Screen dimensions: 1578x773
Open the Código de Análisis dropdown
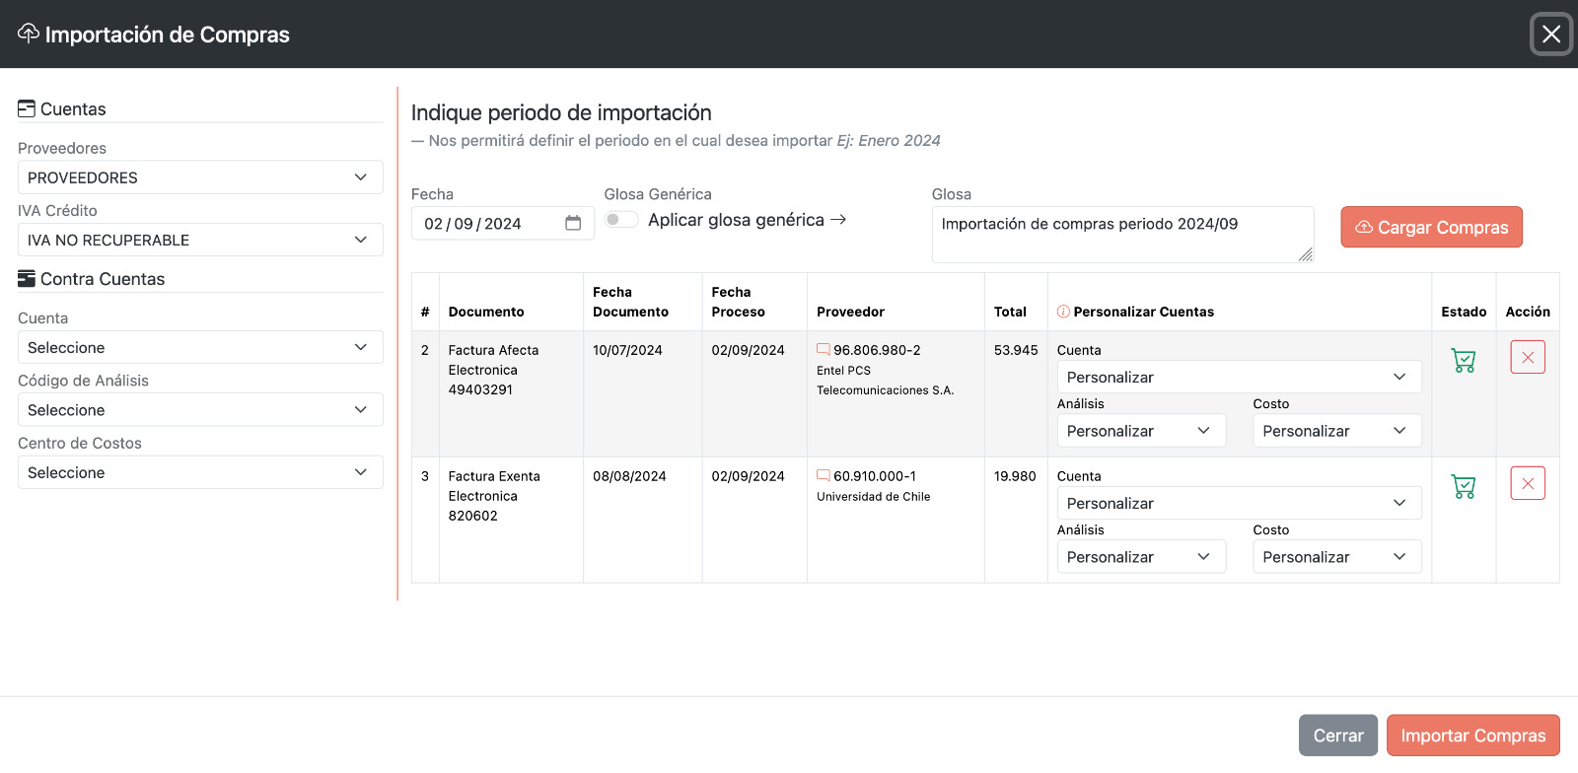[200, 410]
